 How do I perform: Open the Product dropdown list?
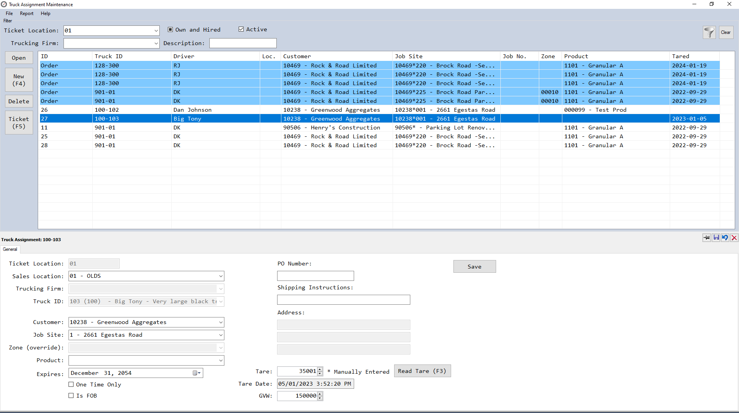(x=221, y=360)
